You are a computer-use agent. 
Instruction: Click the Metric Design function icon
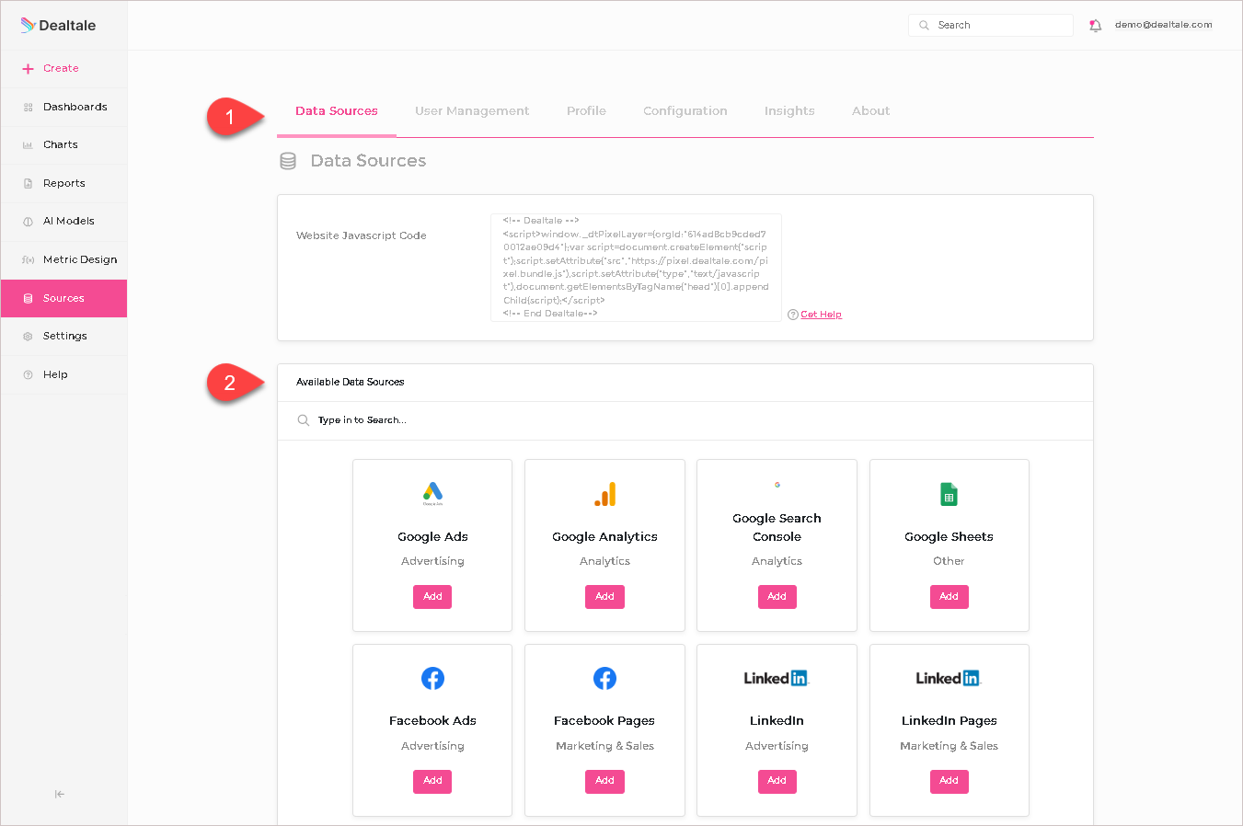coord(28,260)
